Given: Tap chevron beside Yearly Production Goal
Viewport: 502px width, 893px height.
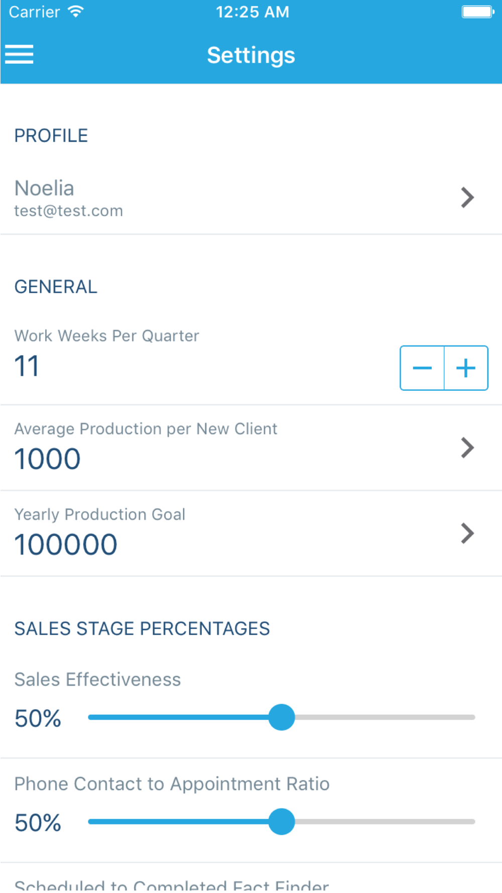Looking at the screenshot, I should [x=467, y=533].
